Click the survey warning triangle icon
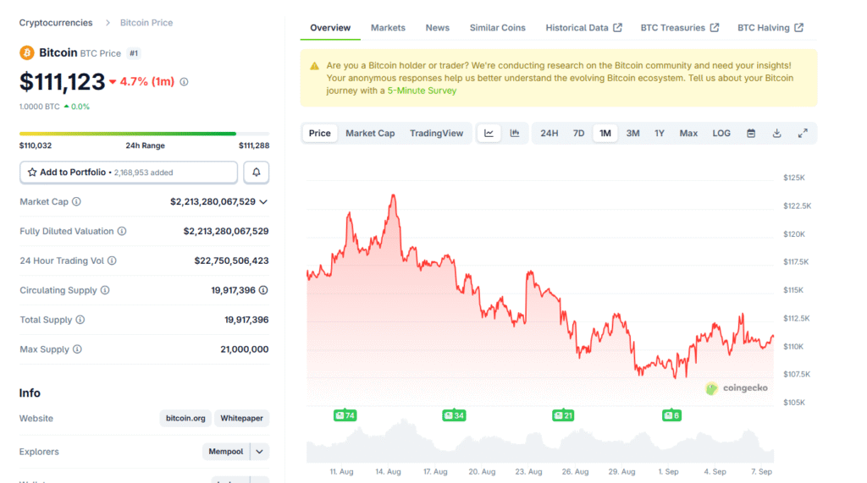This screenshot has height=483, width=867. pos(315,66)
